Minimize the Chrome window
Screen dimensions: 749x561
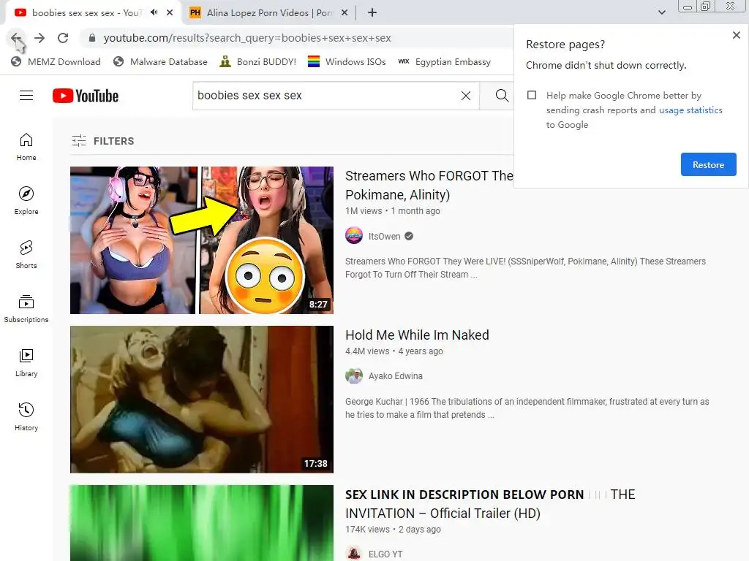tap(688, 7)
